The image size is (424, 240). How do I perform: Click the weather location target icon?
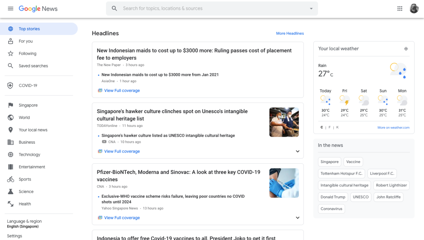tap(406, 49)
